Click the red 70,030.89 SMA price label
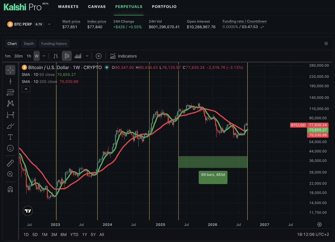 [318, 135]
